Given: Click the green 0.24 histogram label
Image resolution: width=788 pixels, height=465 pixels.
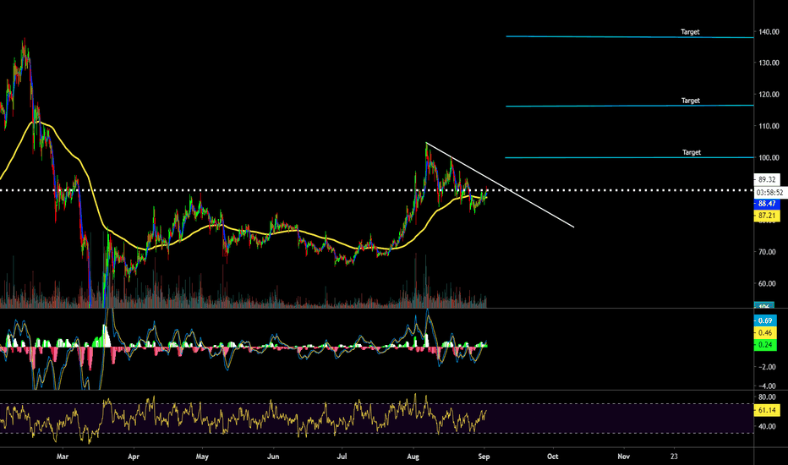Looking at the screenshot, I should tap(765, 345).
